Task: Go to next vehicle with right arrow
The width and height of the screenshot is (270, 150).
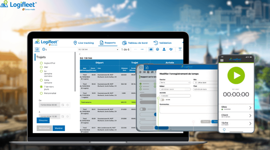Action: click(142, 49)
